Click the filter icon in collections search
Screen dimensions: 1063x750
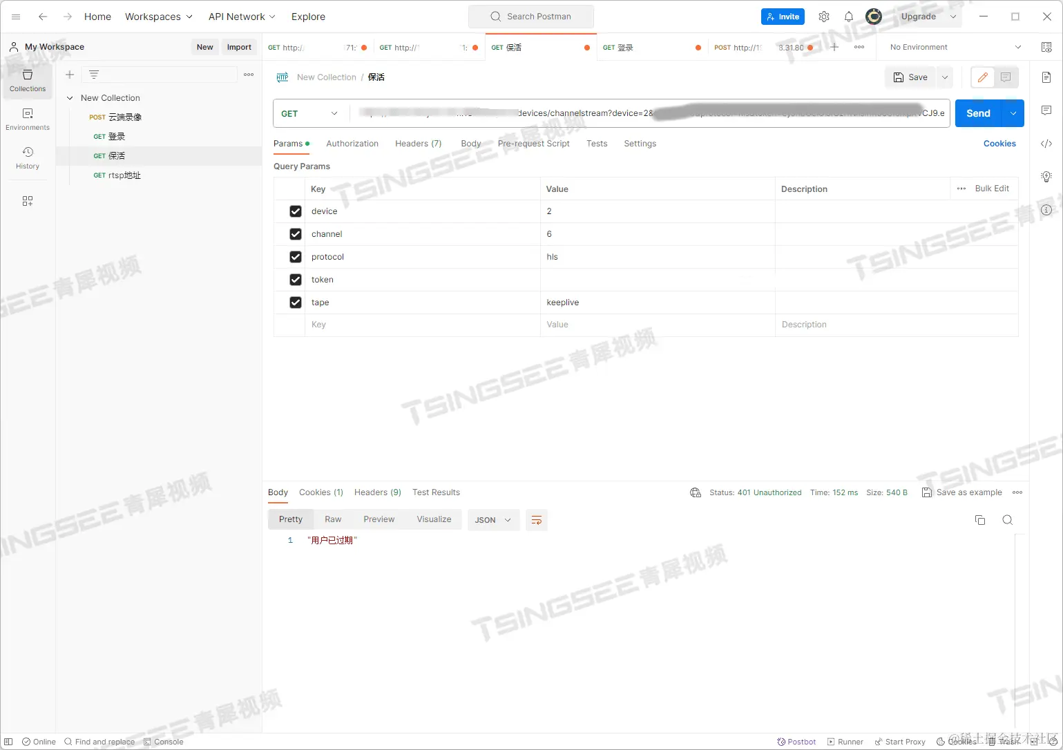(94, 75)
